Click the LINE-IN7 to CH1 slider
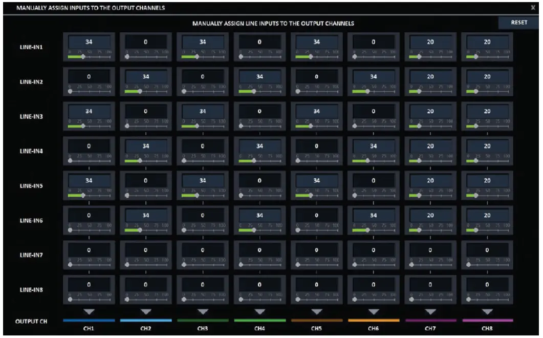This screenshot has height=338, width=543. 89,264
